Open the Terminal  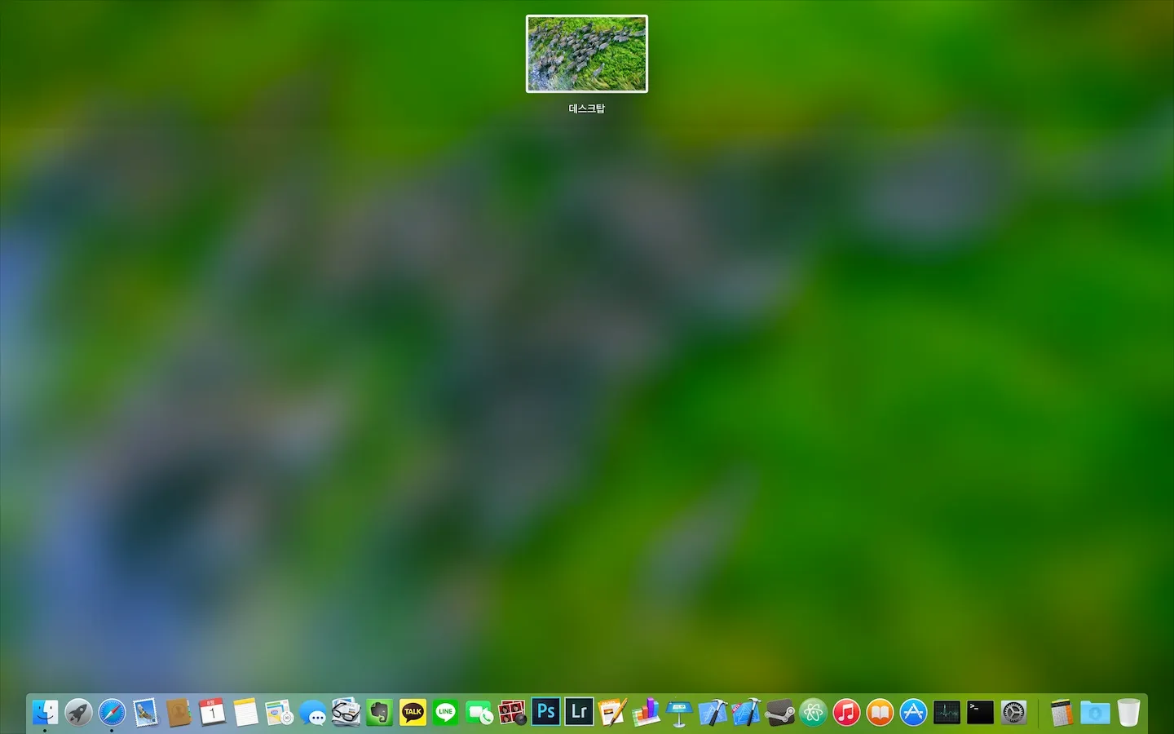pyautogui.click(x=979, y=712)
